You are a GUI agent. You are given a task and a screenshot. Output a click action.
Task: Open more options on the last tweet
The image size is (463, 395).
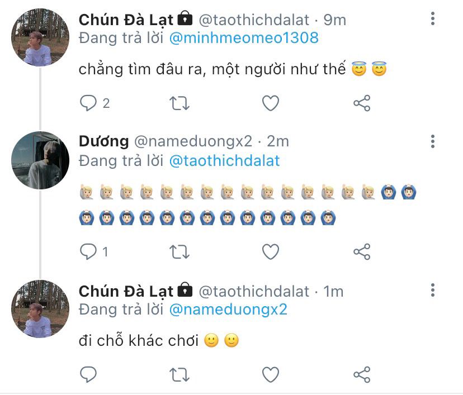[x=433, y=290]
